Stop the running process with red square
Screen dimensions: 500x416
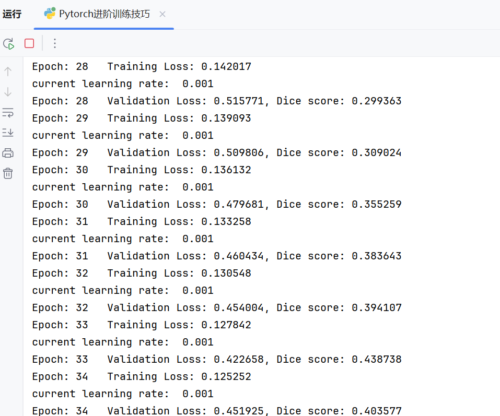(29, 43)
